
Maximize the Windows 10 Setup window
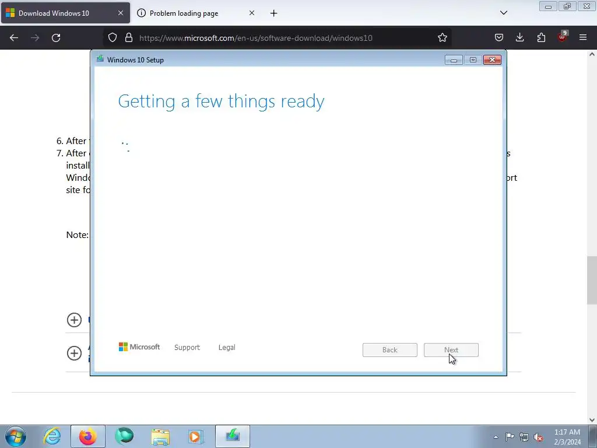pos(473,60)
